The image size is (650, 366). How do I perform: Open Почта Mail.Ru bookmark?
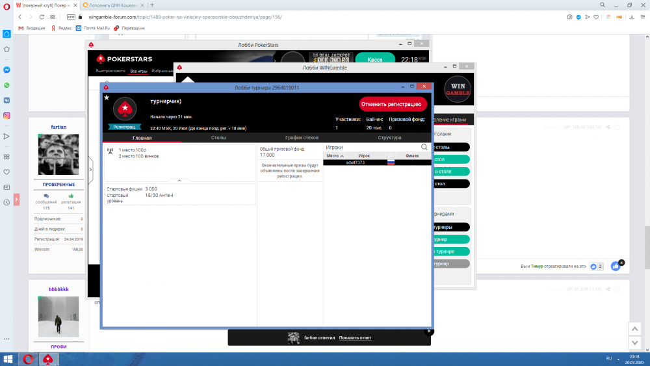pos(93,28)
